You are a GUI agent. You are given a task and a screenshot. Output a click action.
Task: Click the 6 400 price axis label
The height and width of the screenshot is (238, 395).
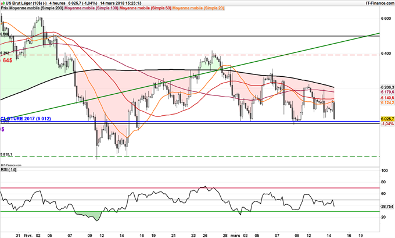click(x=386, y=54)
